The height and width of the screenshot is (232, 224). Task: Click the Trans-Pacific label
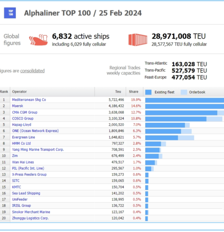point(155,70)
